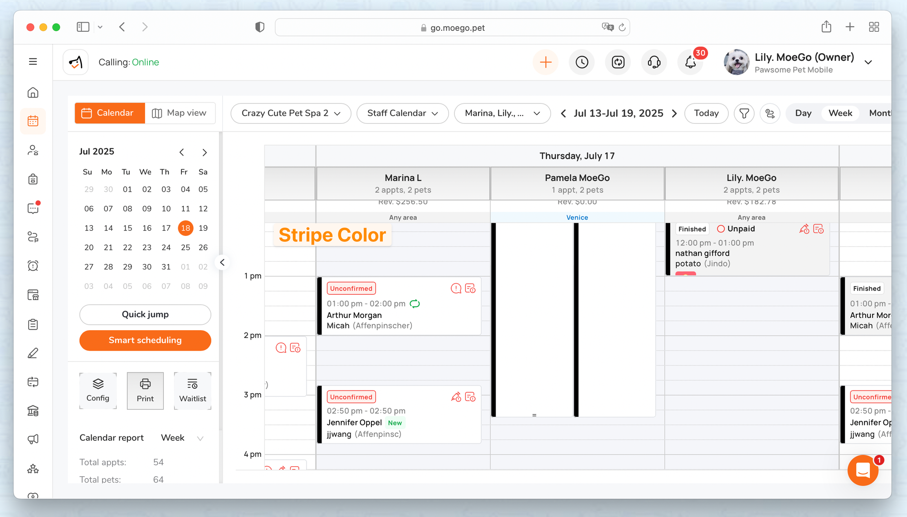Toggle the Unpaid circle on nathan gifford appointment
The image size is (907, 517).
click(x=721, y=229)
